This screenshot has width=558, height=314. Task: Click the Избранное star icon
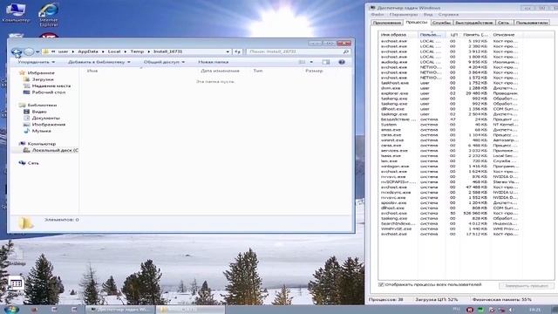(x=22, y=72)
